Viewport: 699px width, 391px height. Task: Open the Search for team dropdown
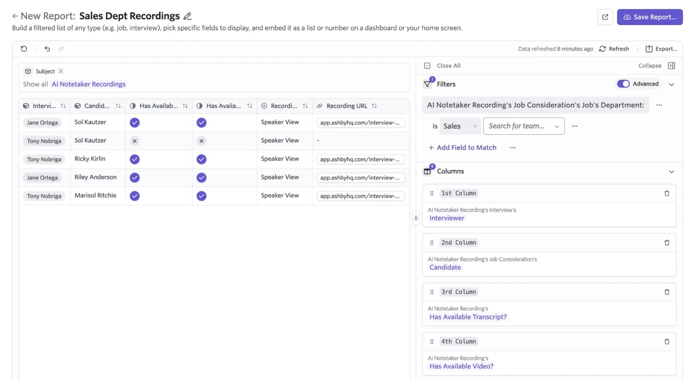coord(524,126)
